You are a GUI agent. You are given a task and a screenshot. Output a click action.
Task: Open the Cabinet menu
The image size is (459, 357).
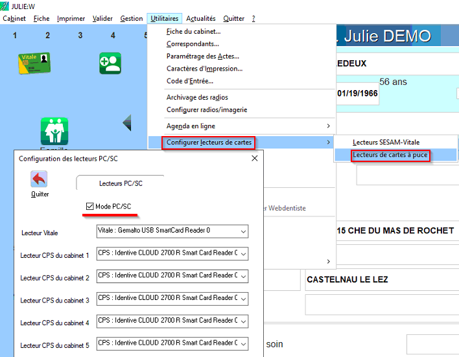tap(14, 18)
